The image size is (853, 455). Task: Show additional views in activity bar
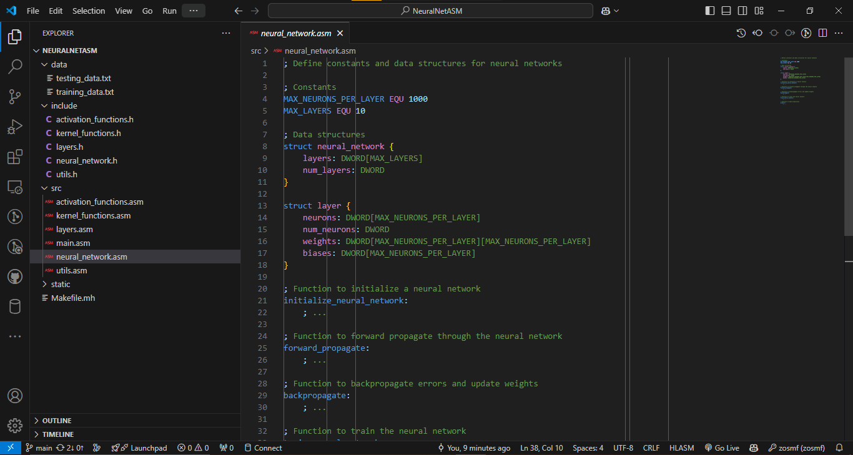point(15,336)
